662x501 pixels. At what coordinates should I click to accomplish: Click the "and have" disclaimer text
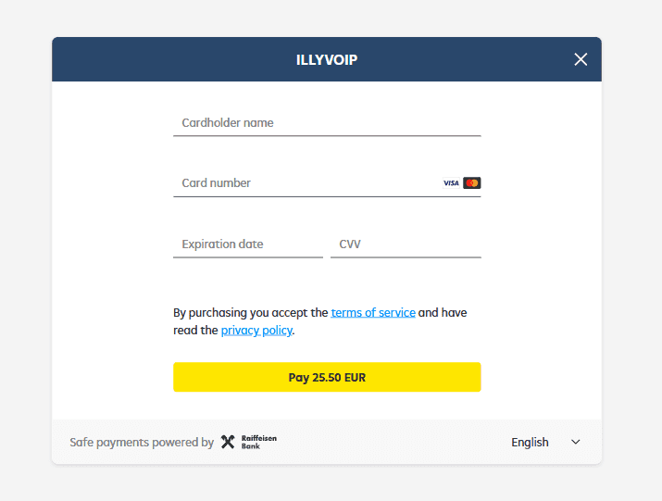443,313
